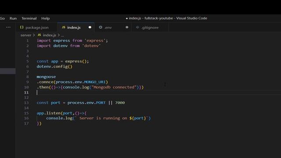
Task: Click the JS icon in breadcrumb
Action: click(39, 35)
